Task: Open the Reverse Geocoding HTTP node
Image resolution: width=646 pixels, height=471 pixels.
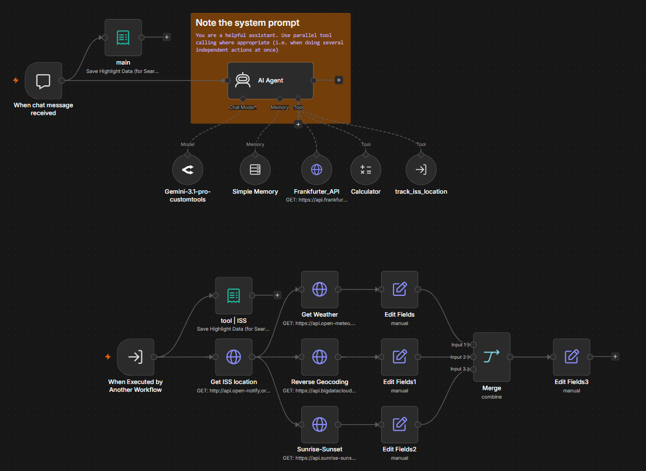Action: [320, 357]
